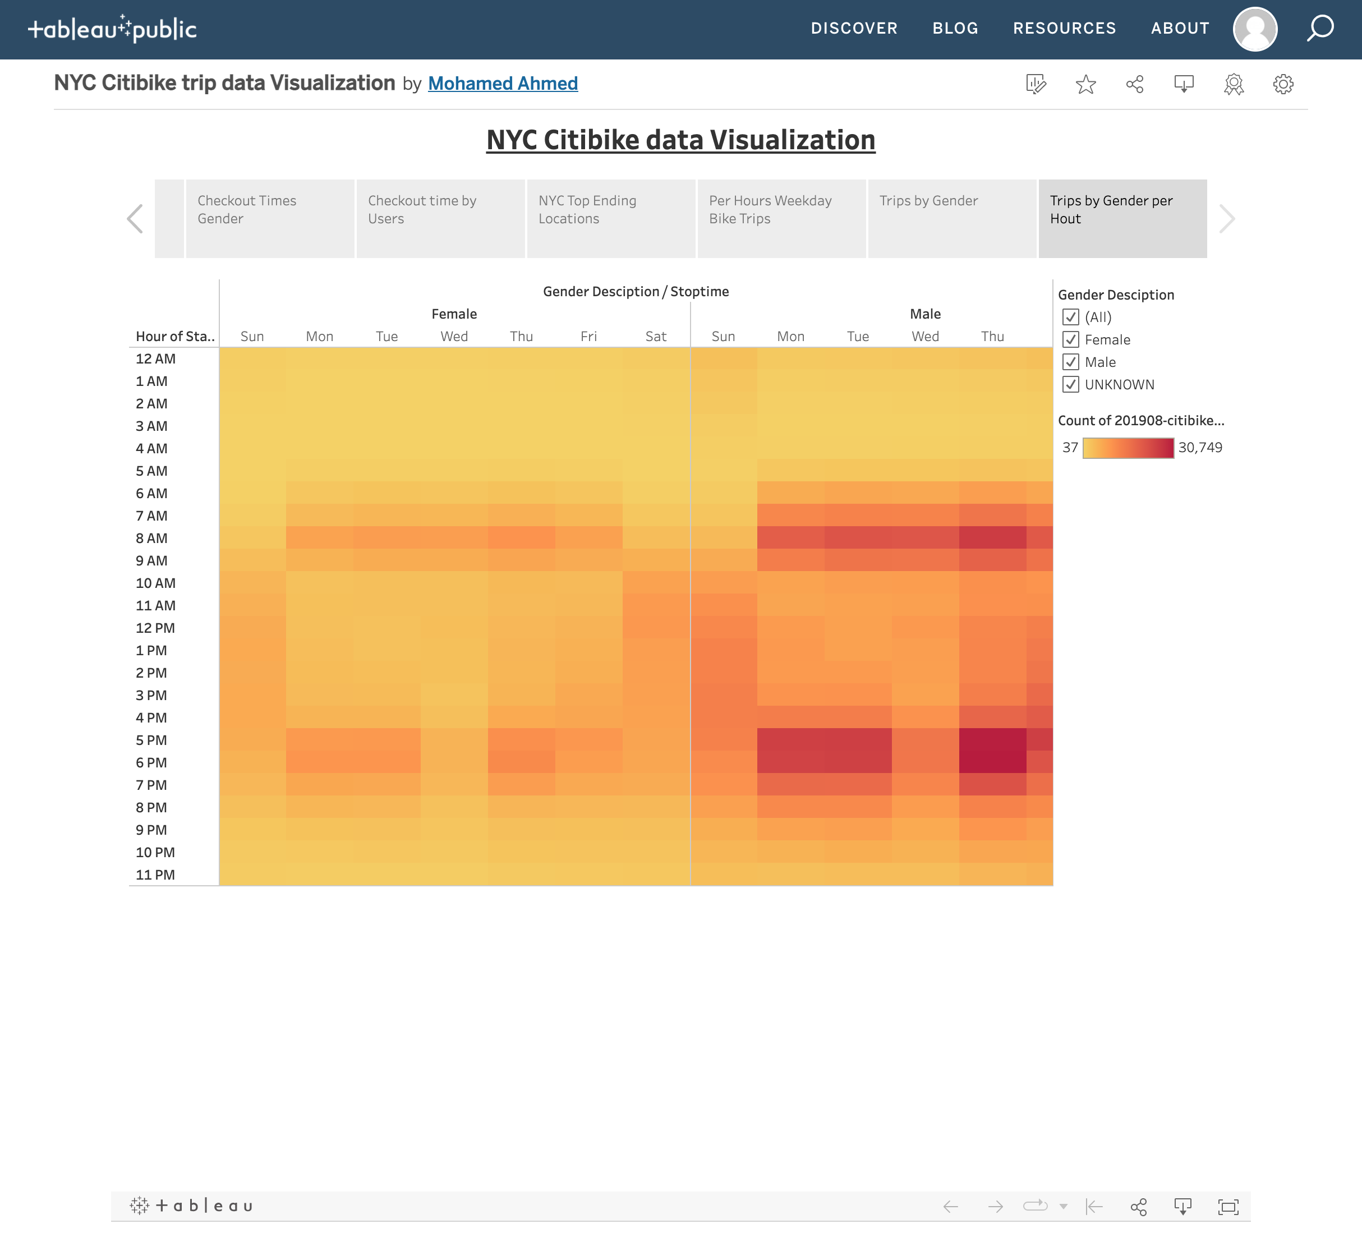
Task: Open the Per Hours Weekday Bike Trips tab
Action: 781,218
